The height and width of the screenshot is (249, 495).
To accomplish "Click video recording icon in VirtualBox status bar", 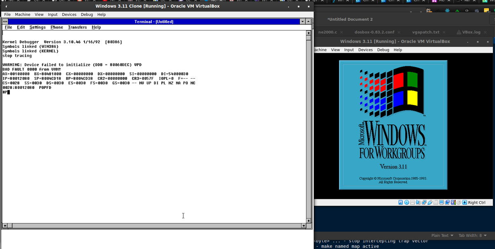I will pyautogui.click(x=447, y=202).
